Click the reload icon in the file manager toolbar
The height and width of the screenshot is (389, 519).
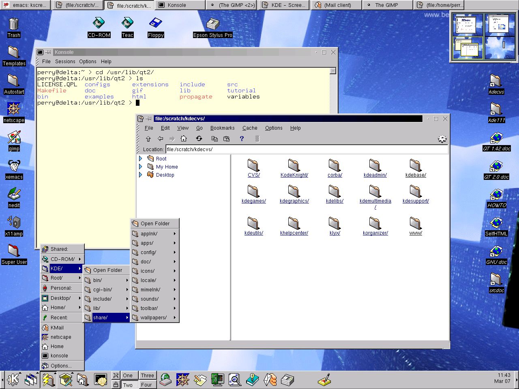pos(199,139)
